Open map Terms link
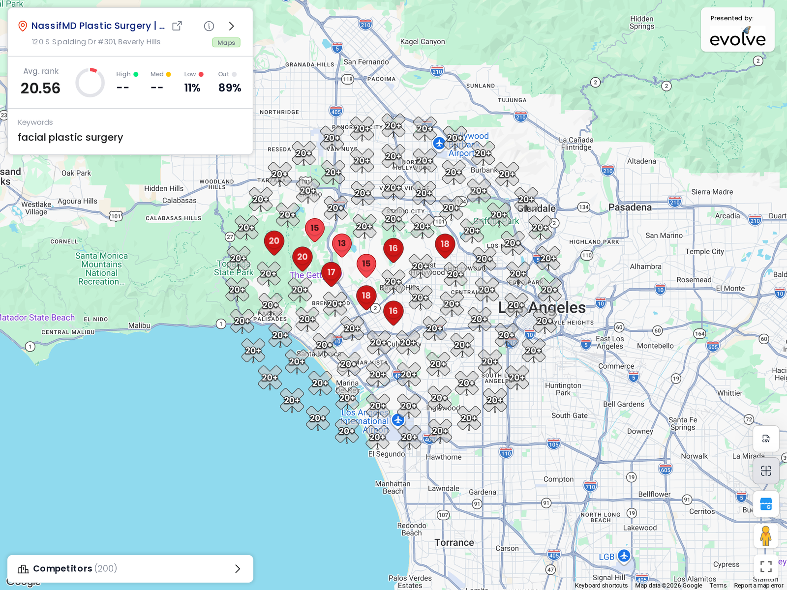The image size is (787, 590). pos(718,586)
